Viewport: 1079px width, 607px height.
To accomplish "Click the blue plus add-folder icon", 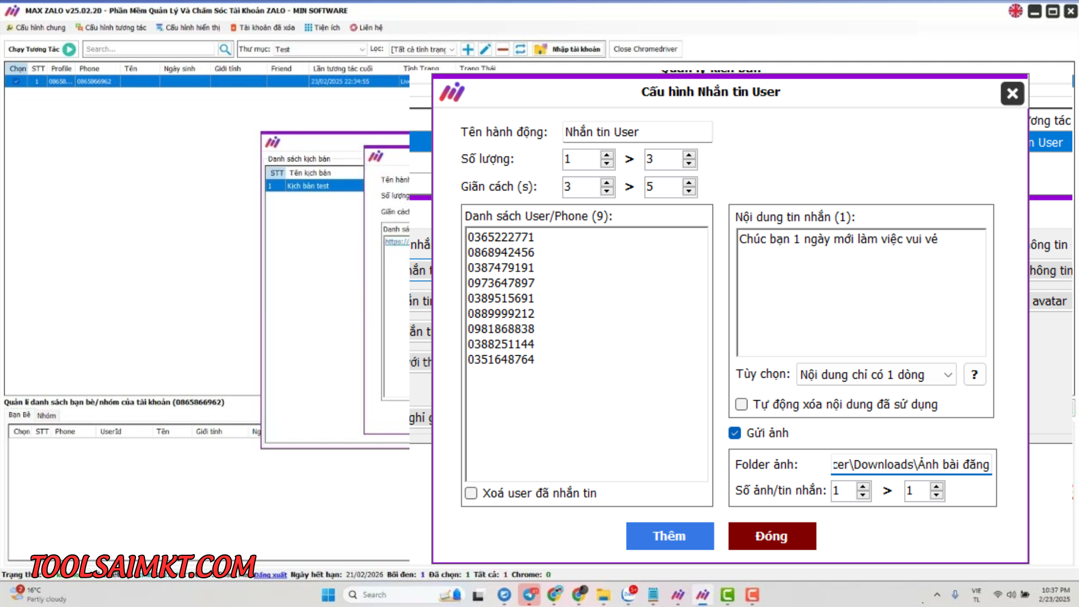I will pyautogui.click(x=468, y=49).
